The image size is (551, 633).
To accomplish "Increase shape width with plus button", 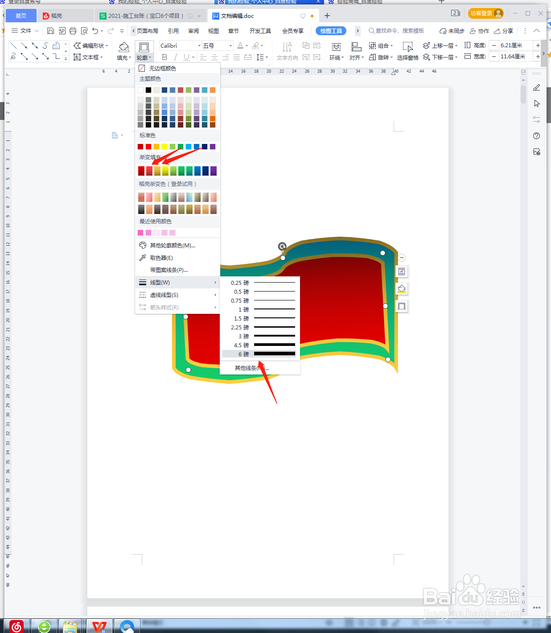I will (538, 57).
